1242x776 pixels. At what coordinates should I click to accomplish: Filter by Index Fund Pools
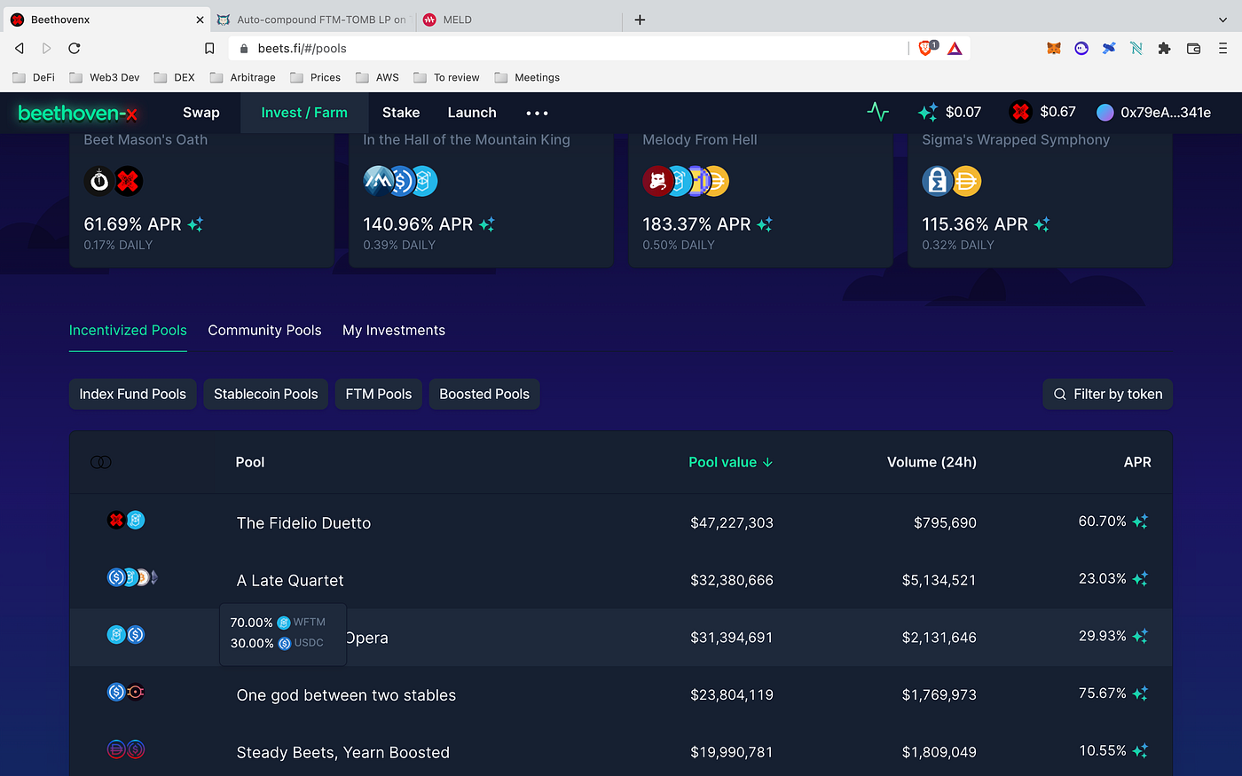tap(133, 395)
